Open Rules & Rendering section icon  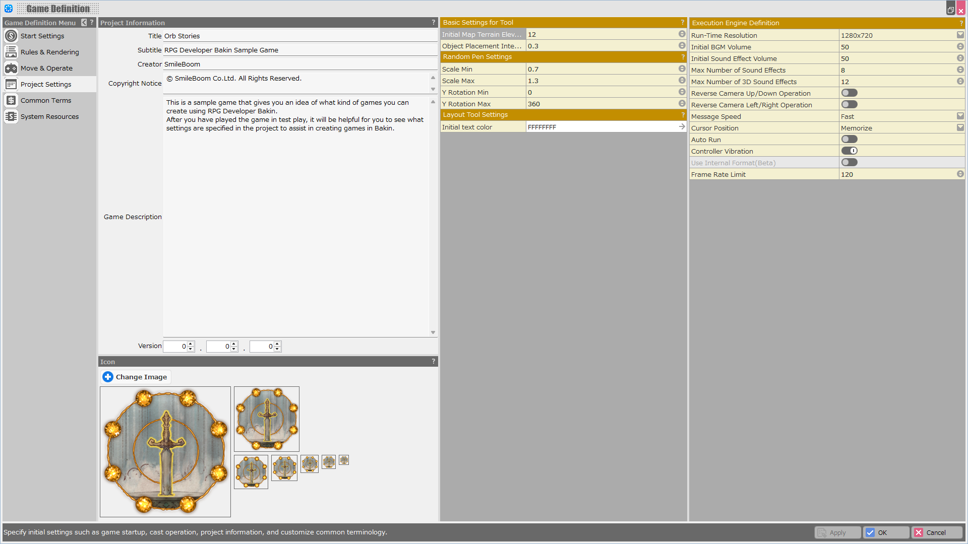11,52
